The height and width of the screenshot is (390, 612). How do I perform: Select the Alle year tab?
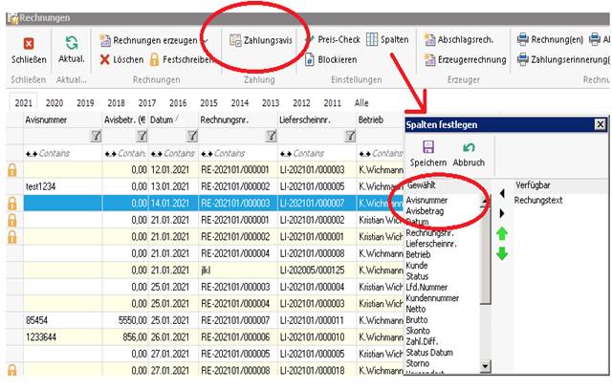pyautogui.click(x=361, y=102)
